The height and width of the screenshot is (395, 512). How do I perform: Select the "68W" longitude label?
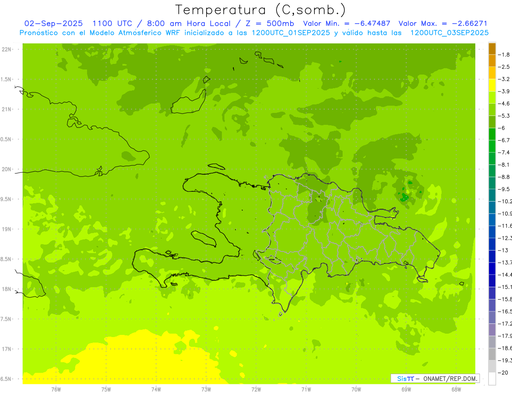point(456,389)
